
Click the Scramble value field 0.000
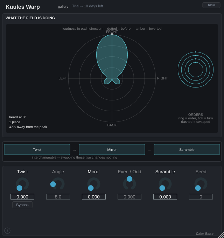(165, 197)
